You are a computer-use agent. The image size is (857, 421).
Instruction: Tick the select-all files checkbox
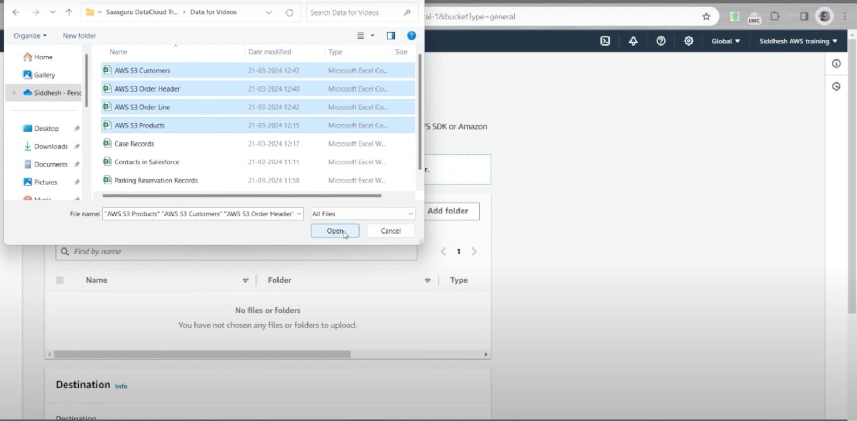tap(59, 280)
